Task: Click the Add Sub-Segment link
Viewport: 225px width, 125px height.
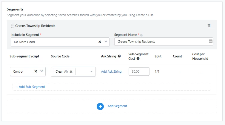Action: point(30,87)
